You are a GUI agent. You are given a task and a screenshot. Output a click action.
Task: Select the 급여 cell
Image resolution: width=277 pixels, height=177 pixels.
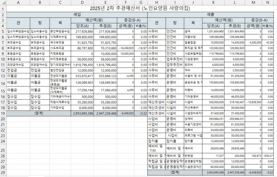pos(193,31)
